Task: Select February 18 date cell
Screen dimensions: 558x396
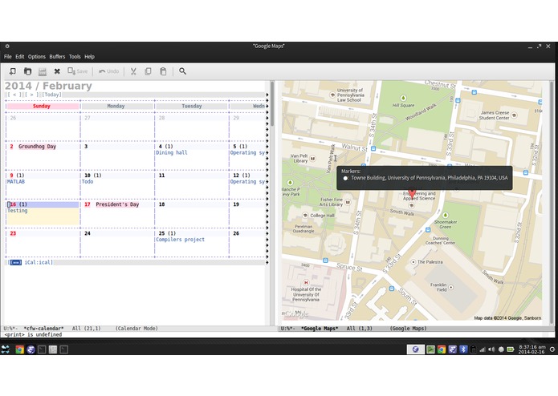Action: tap(191, 213)
